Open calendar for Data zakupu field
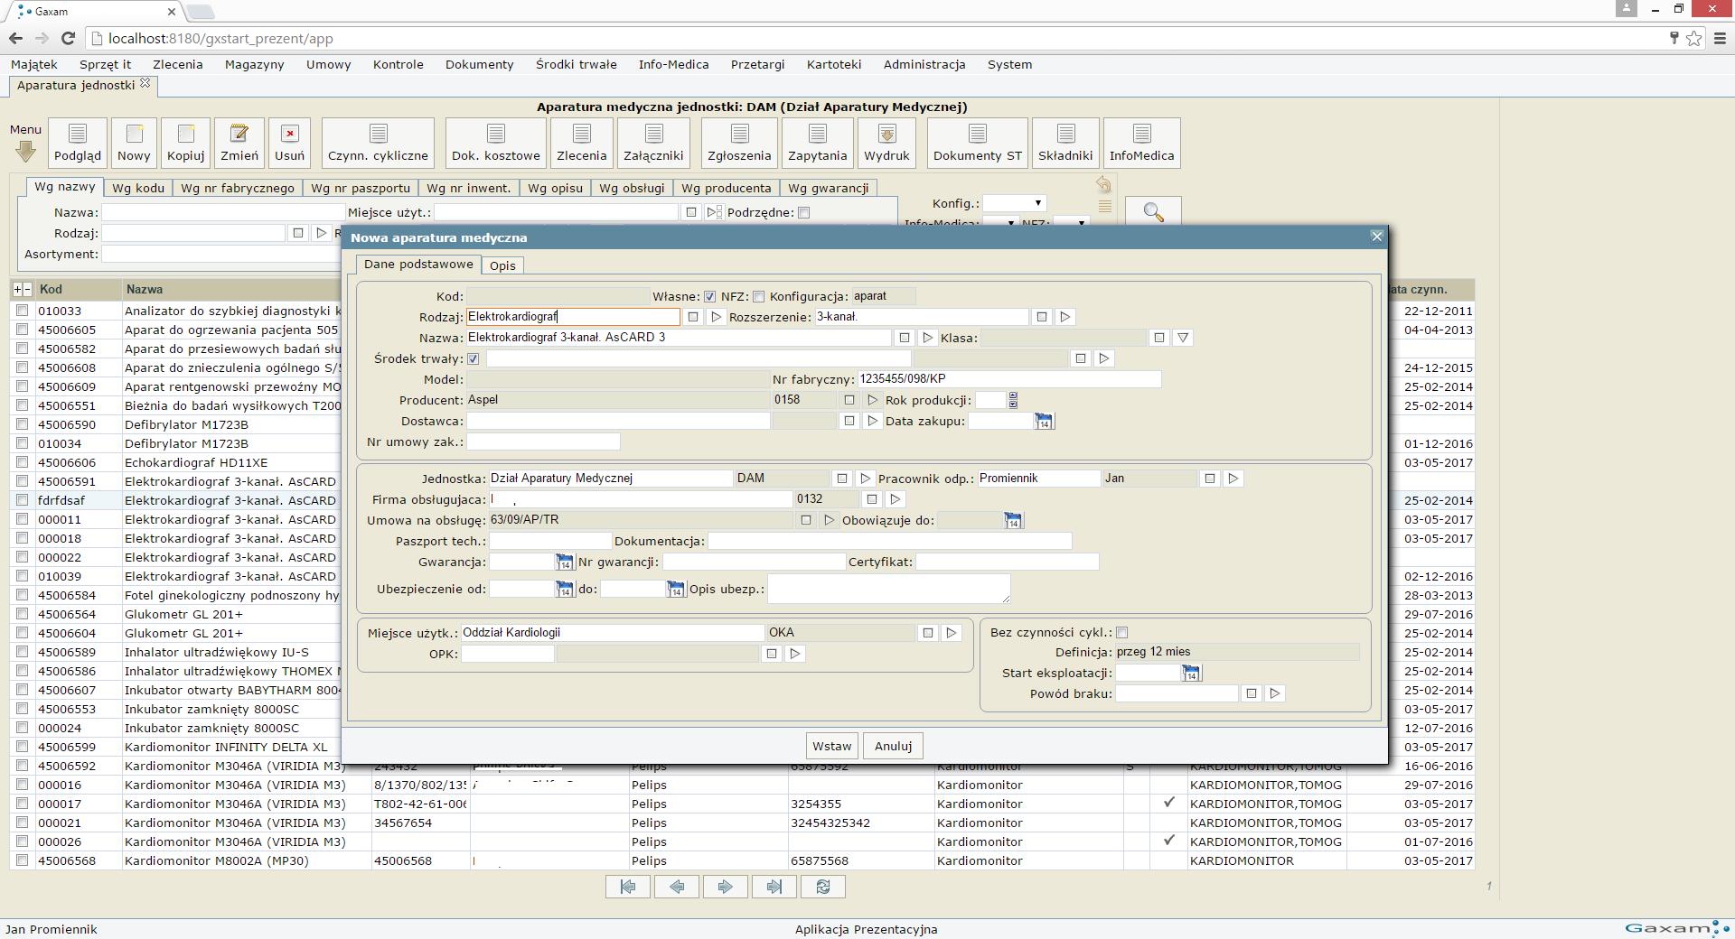 coord(1044,422)
